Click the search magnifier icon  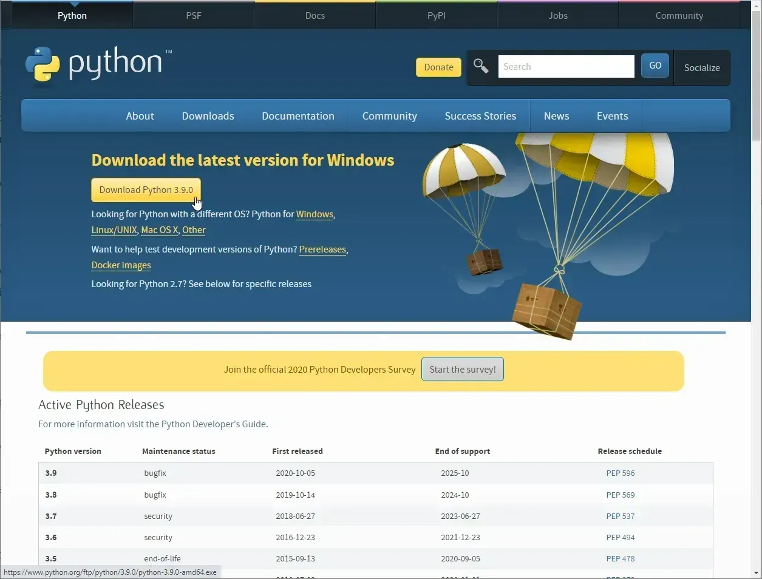(x=481, y=66)
